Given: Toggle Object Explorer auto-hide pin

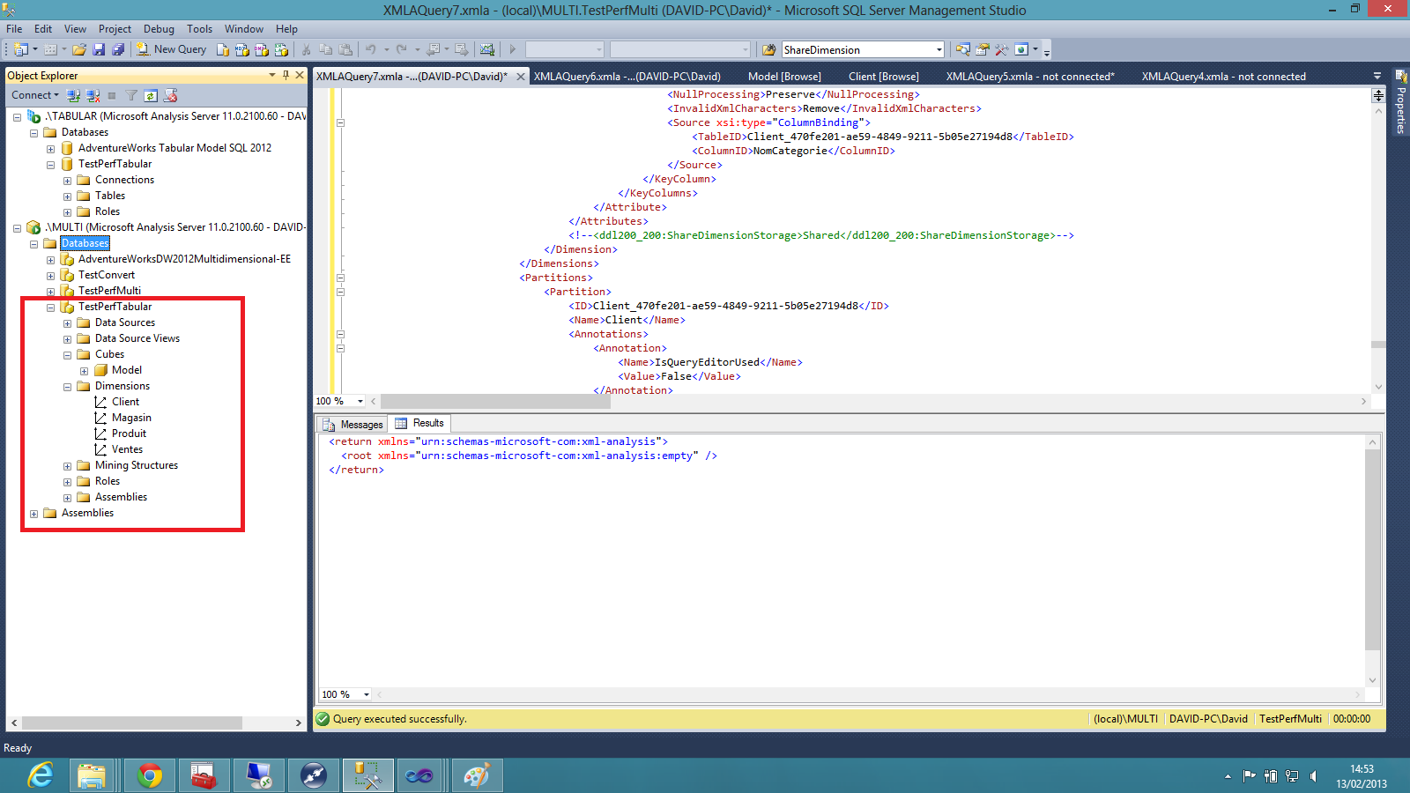Looking at the screenshot, I should coord(286,76).
